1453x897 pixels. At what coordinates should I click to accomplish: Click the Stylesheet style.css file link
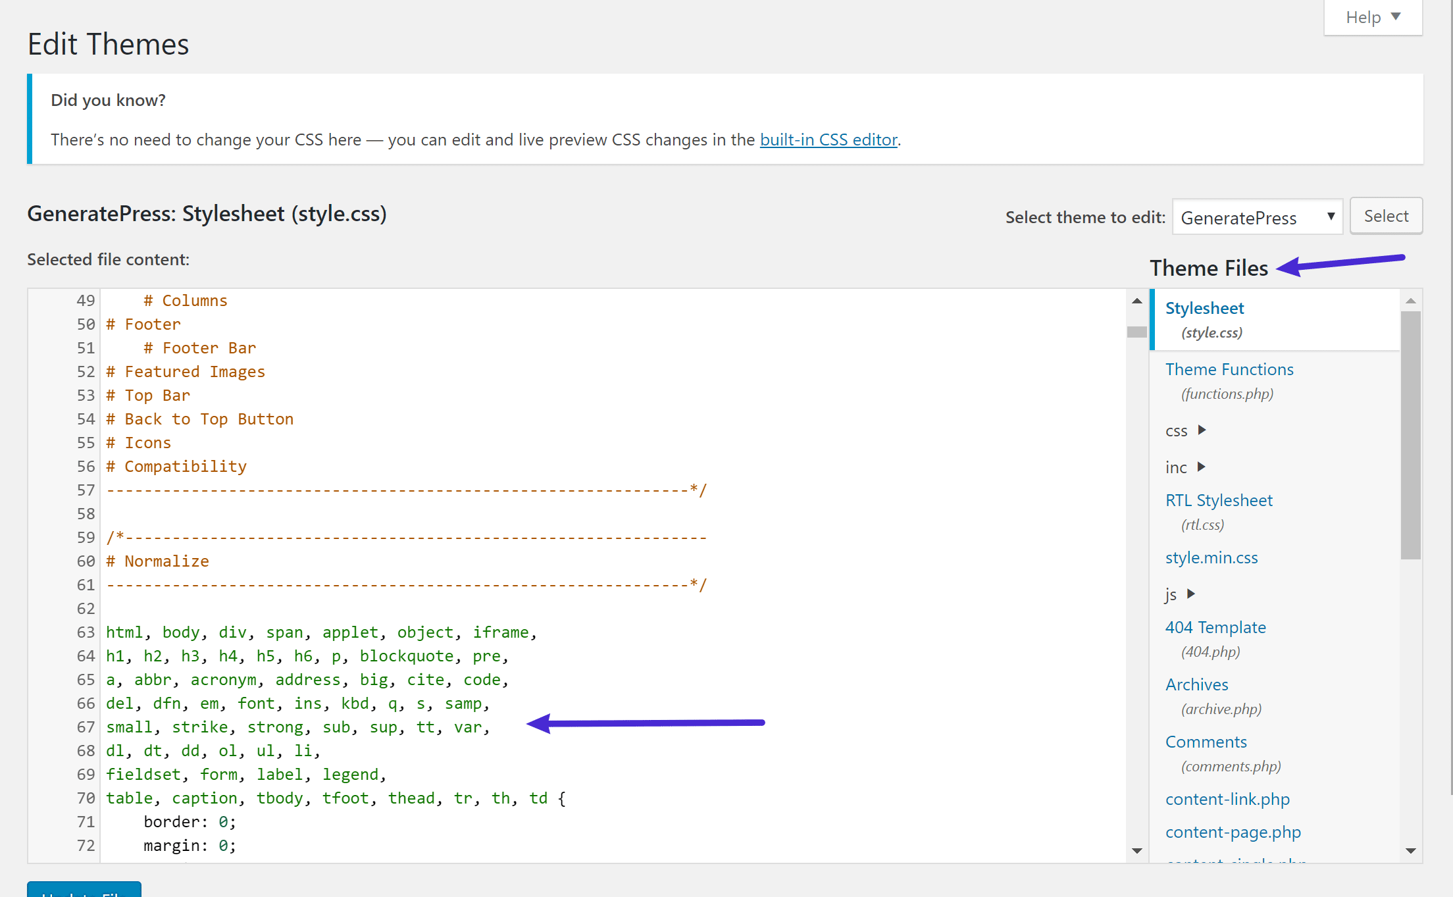[1204, 307]
